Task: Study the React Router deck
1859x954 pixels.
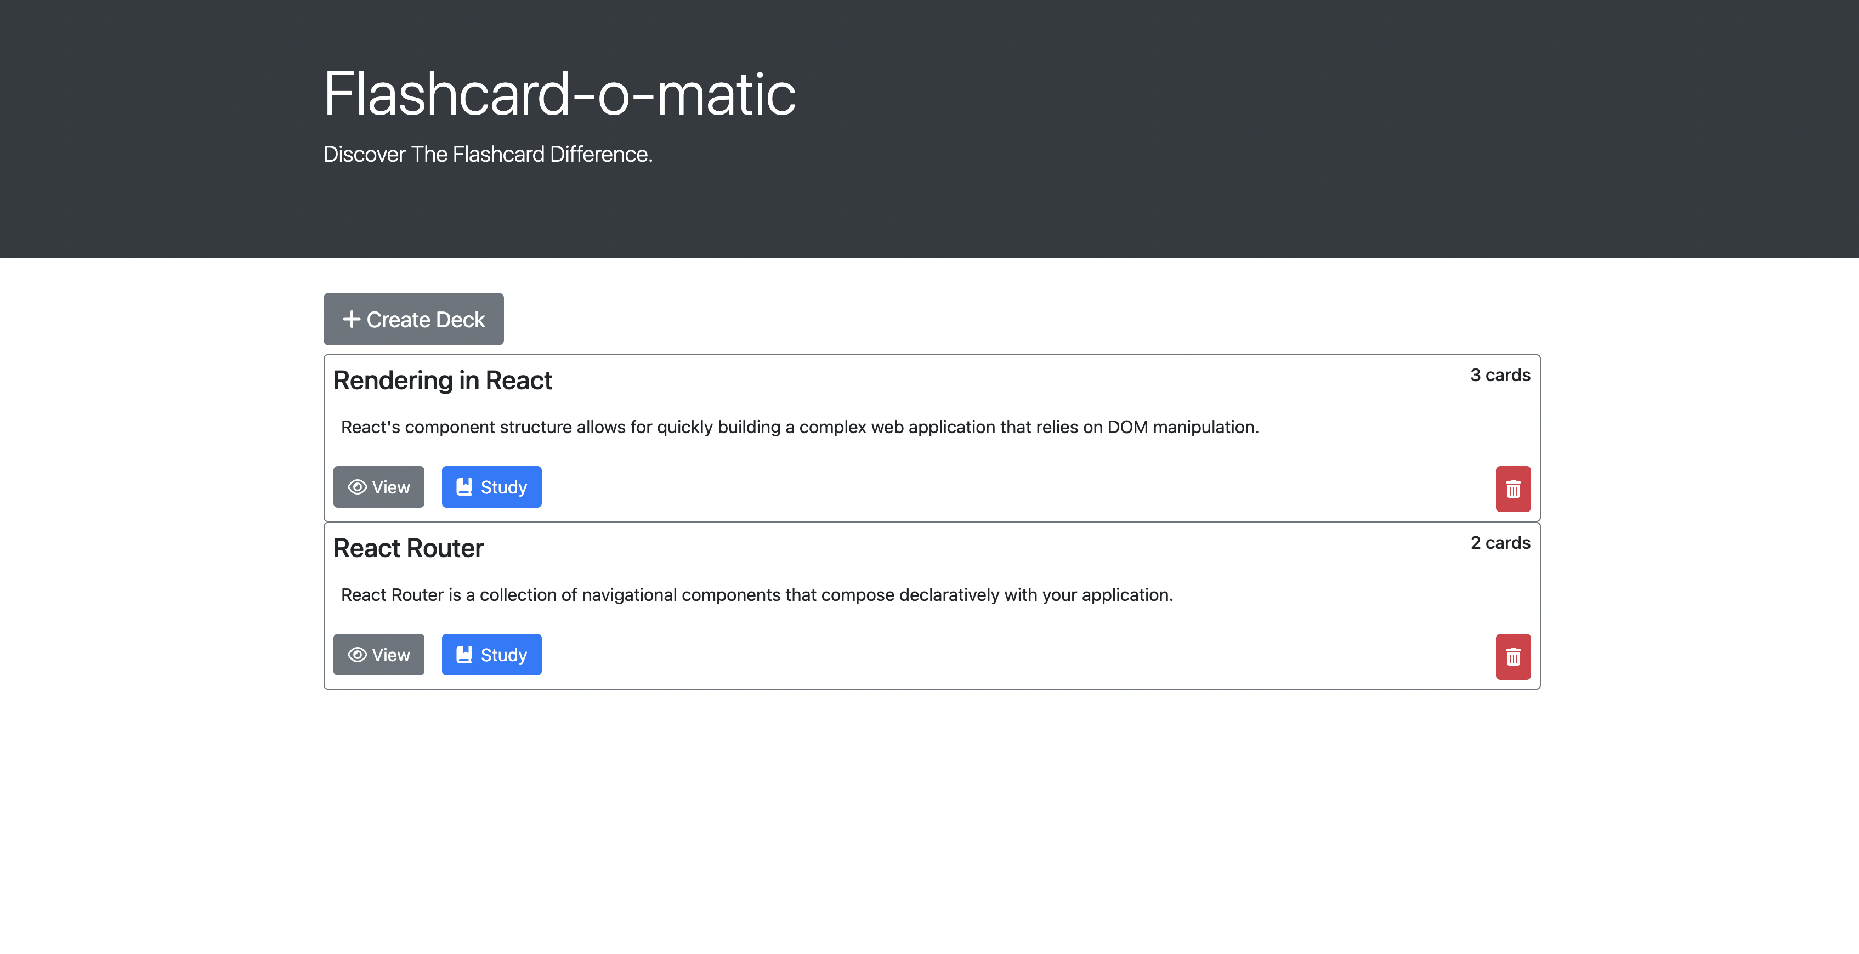Action: [x=491, y=655]
